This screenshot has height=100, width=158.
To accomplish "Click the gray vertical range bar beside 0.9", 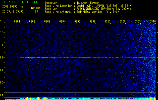I will (5, 58).
